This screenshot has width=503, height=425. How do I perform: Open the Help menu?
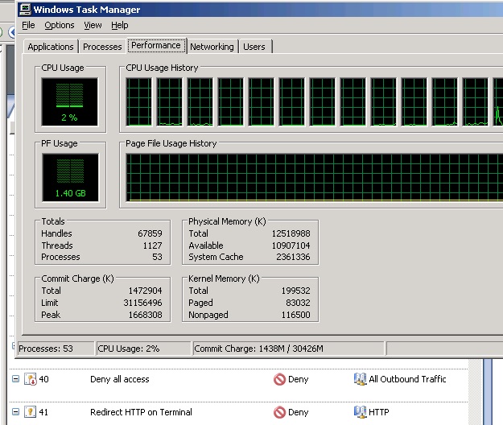(x=120, y=25)
